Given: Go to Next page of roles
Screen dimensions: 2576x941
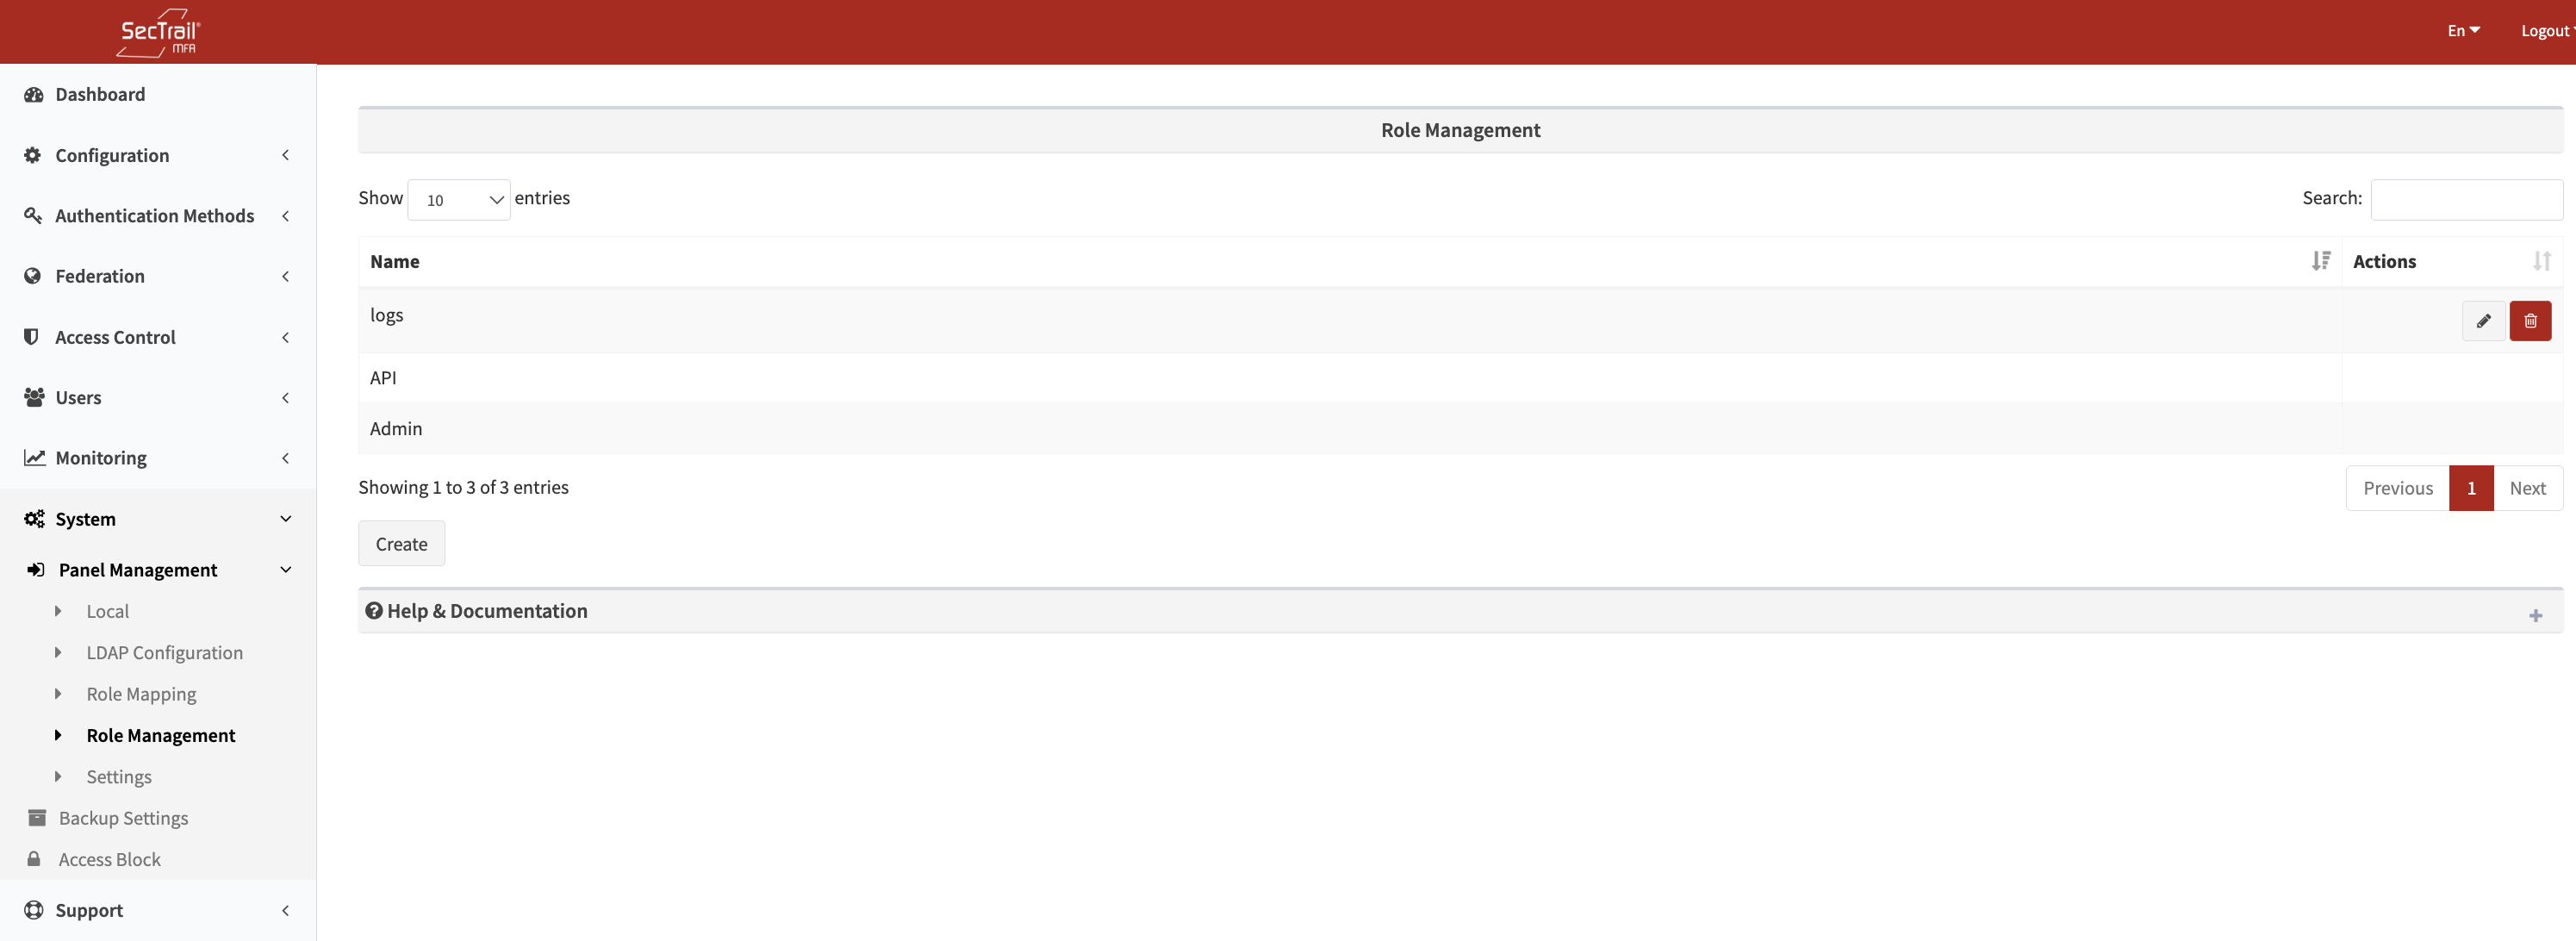Looking at the screenshot, I should (x=2527, y=488).
